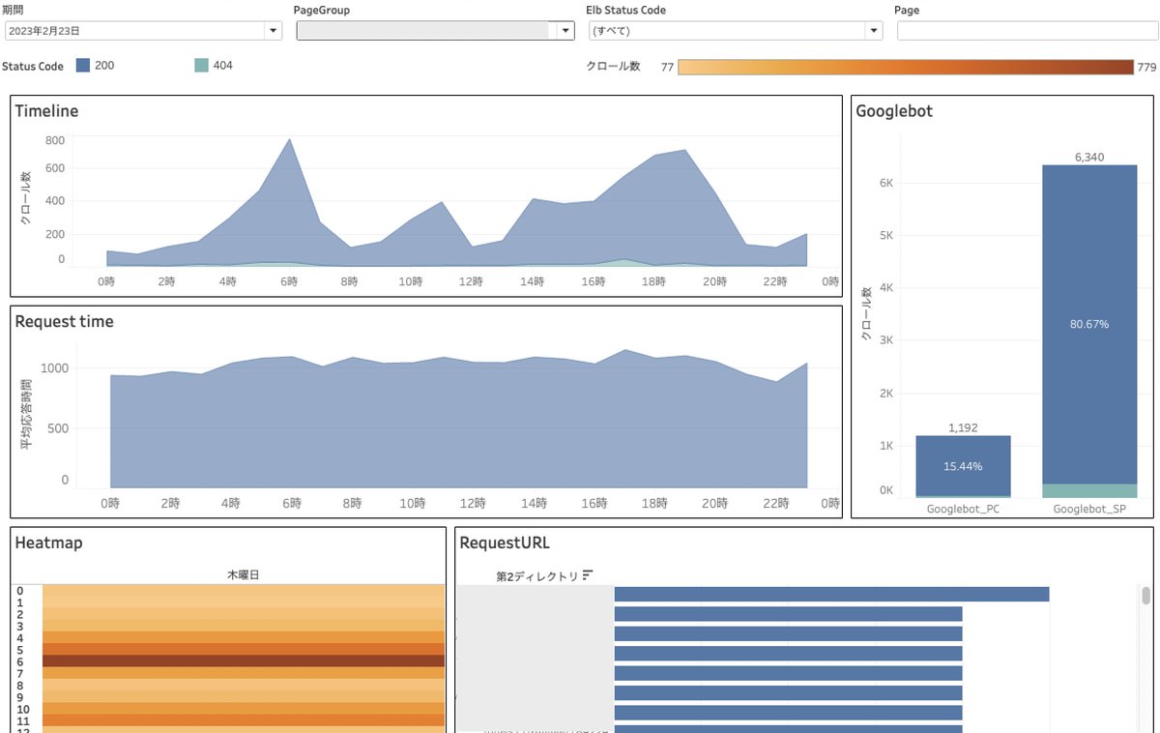Click the RequestURL panel title
Viewport: 1160px width, 733px height.
click(505, 543)
